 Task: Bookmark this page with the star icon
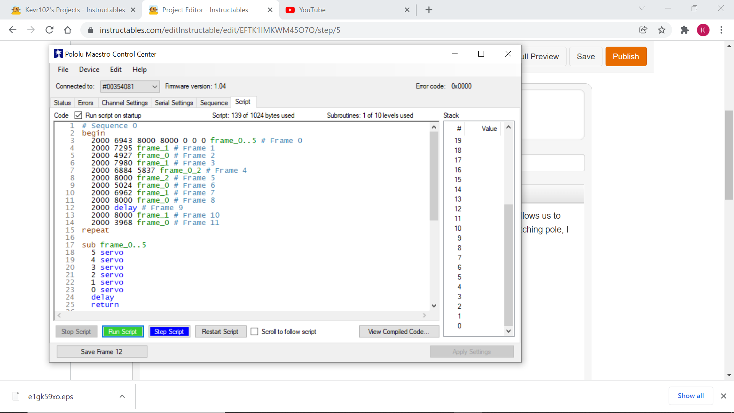pos(662,30)
